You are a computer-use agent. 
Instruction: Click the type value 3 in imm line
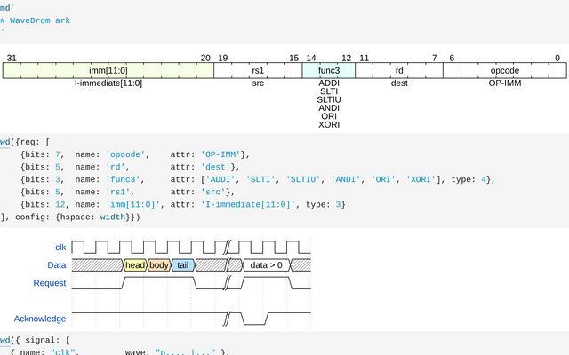(338, 204)
